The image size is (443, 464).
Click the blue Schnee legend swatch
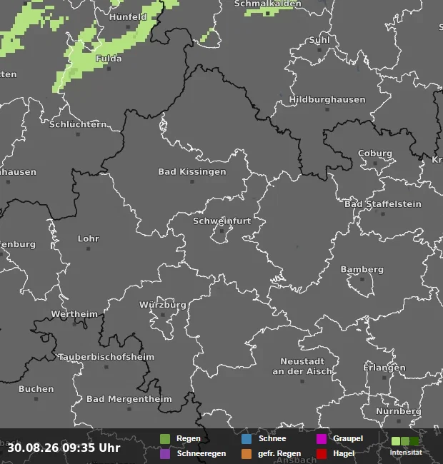point(247,439)
